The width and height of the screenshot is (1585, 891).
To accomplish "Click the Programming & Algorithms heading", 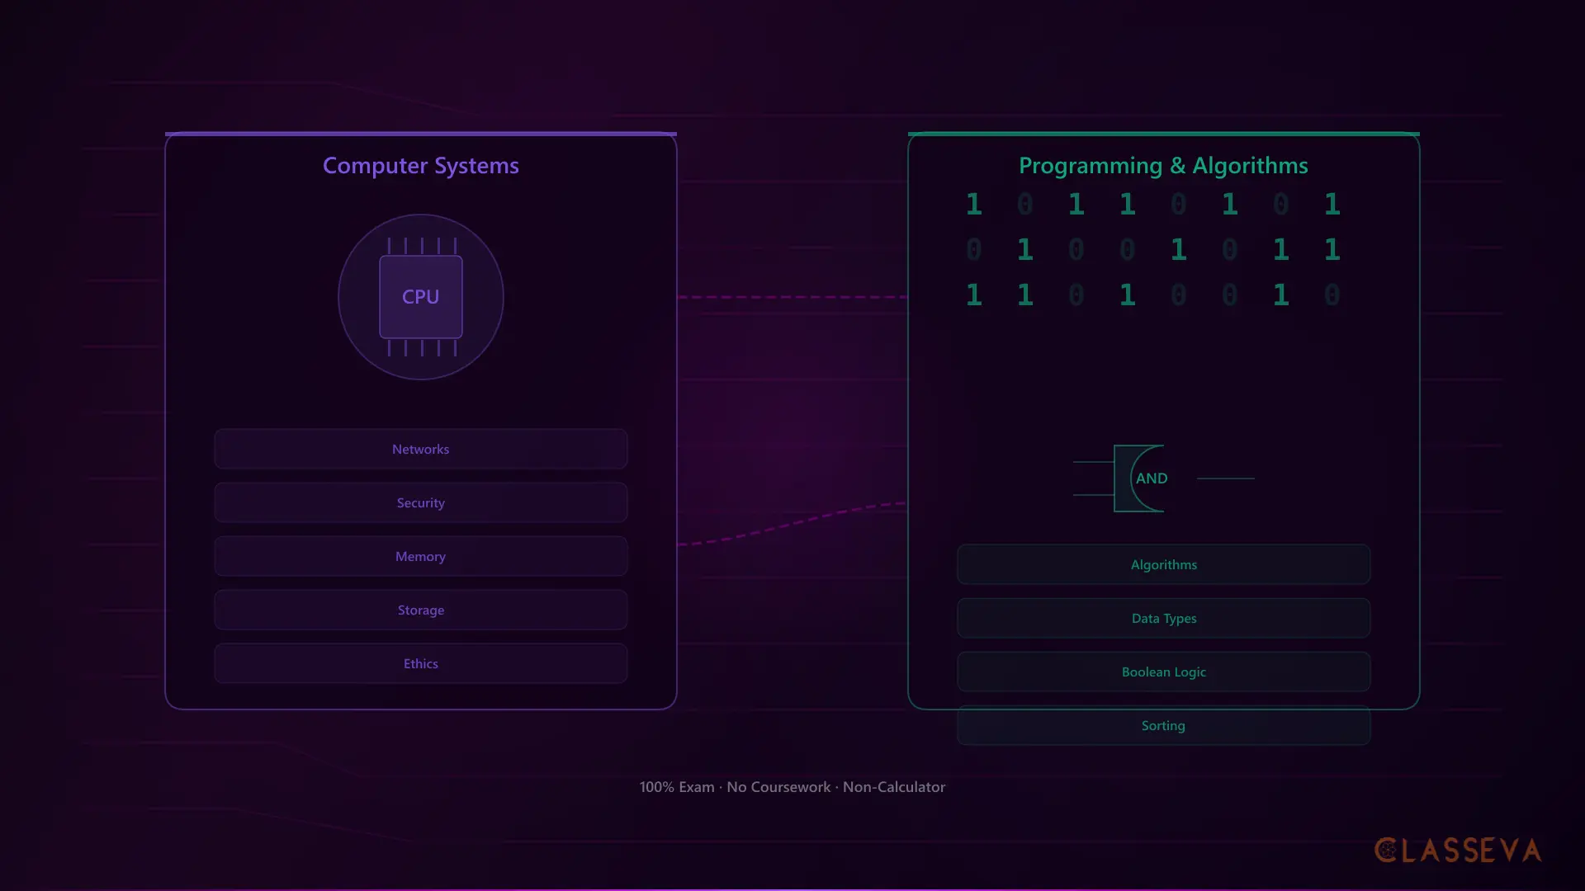I will point(1163,166).
